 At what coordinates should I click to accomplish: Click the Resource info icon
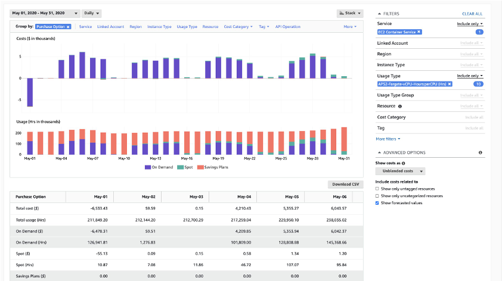(399, 106)
